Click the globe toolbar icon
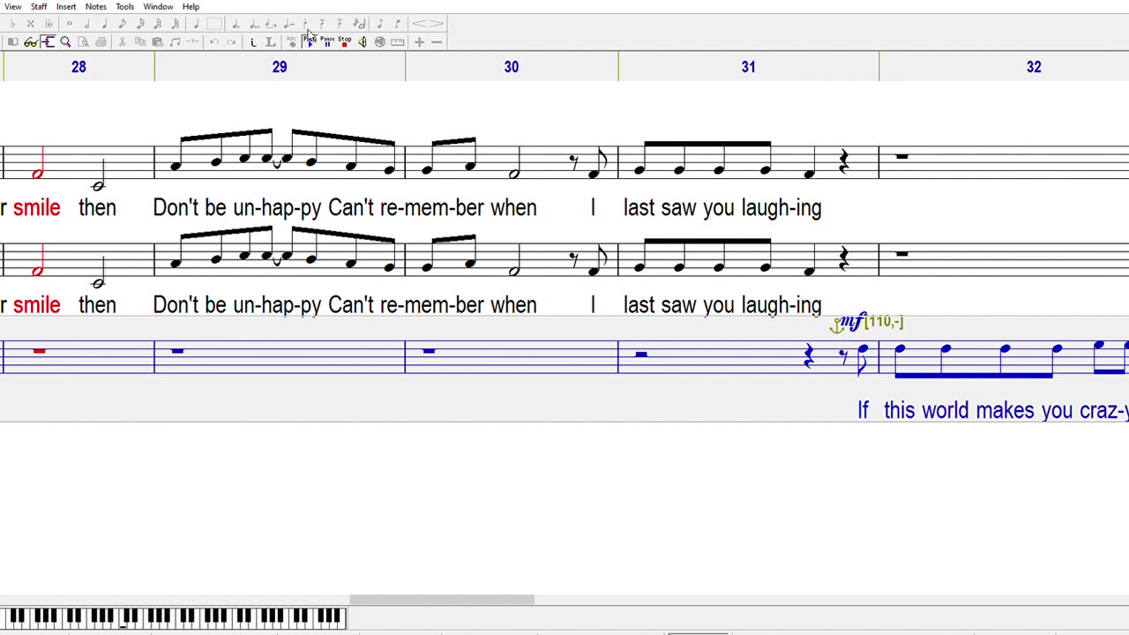 380,41
